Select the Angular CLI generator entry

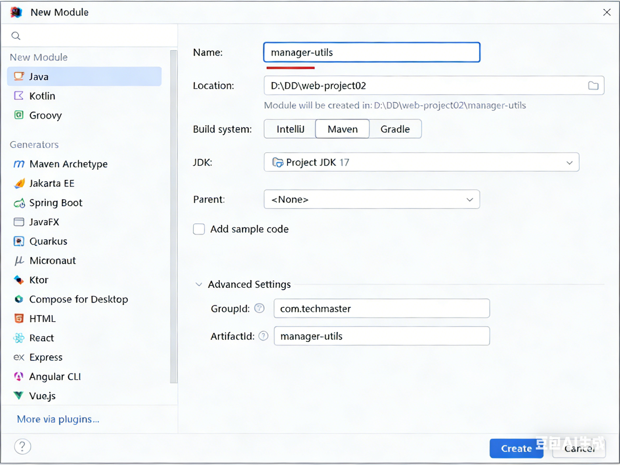55,376
